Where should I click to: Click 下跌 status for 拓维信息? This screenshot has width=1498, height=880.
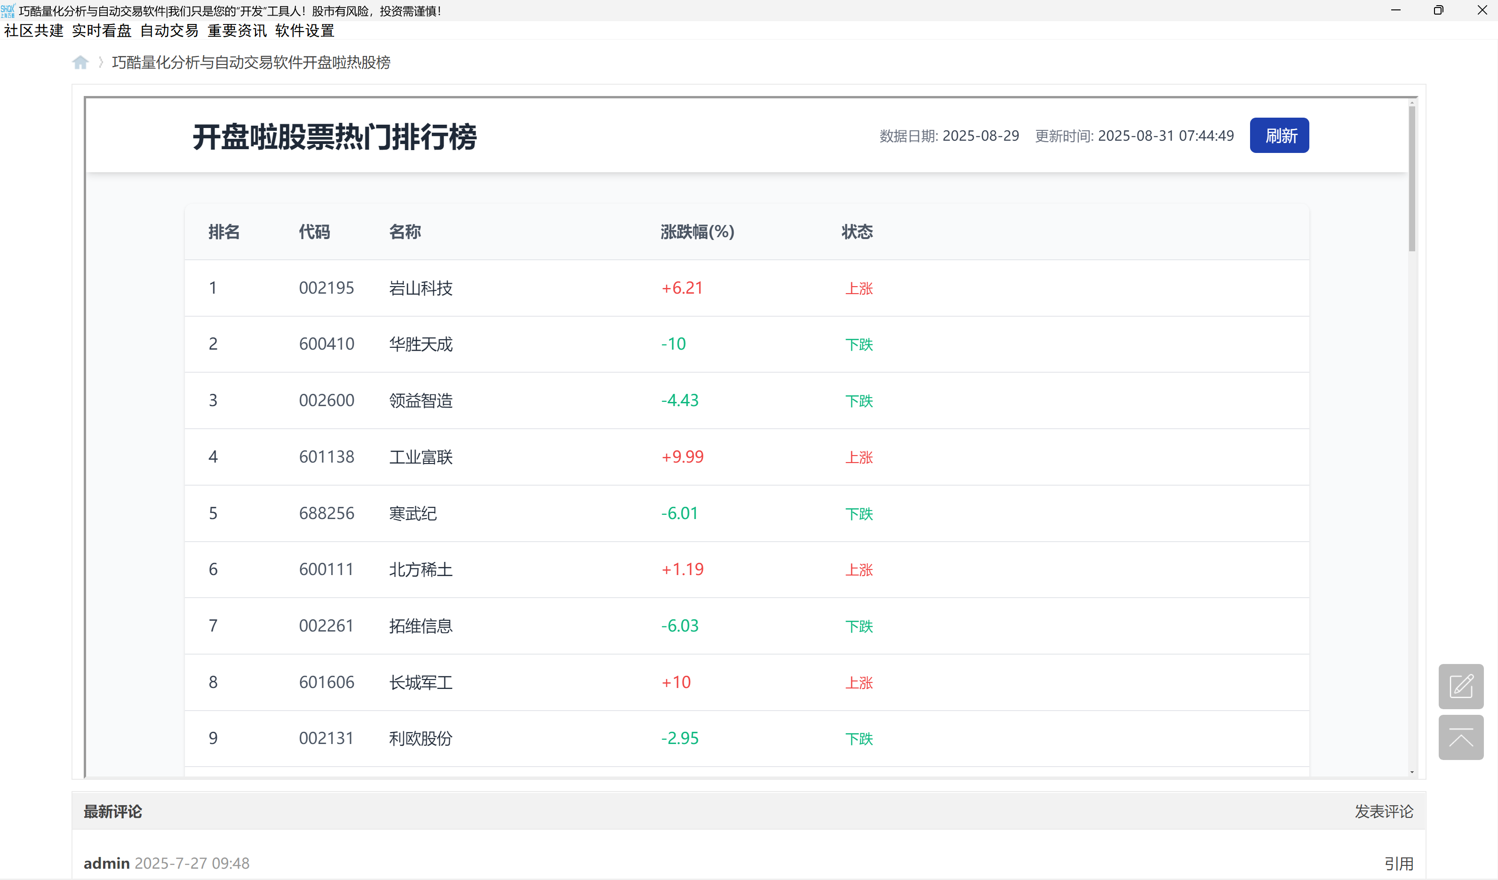tap(859, 627)
